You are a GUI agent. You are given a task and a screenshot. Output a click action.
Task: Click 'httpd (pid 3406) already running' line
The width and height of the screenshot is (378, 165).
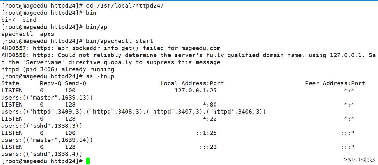(x=57, y=69)
